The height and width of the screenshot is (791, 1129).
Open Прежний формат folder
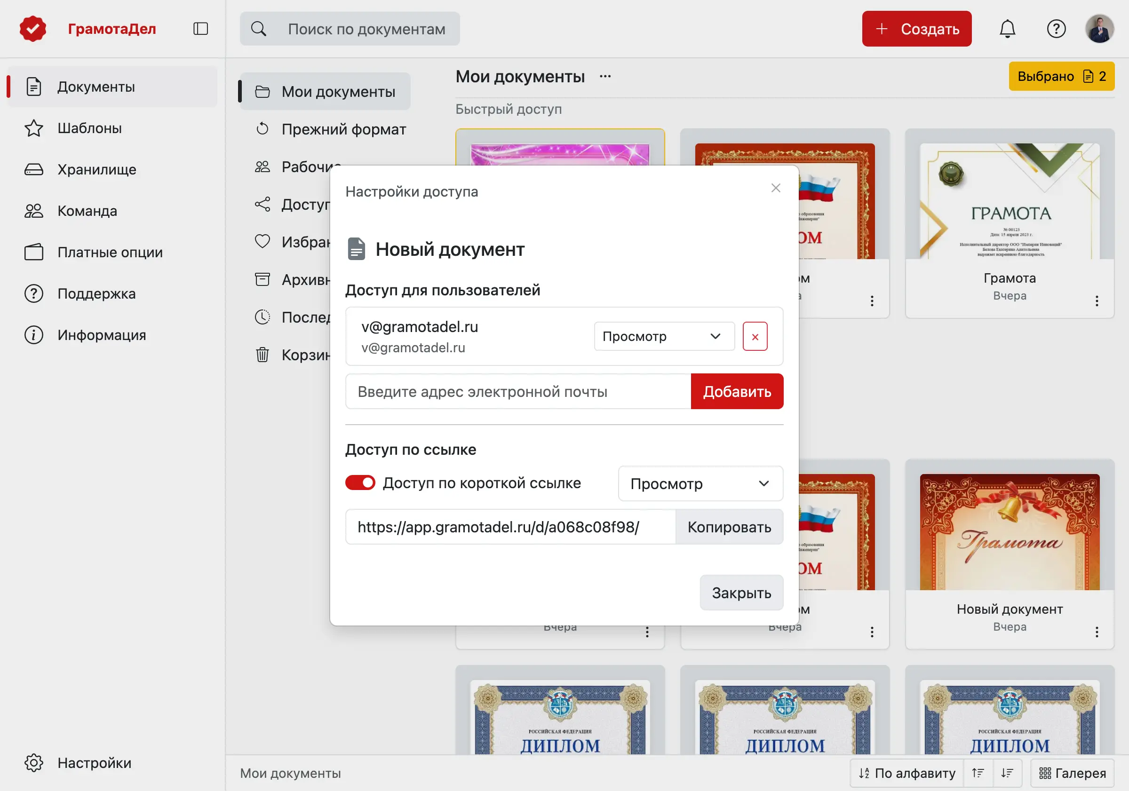point(330,129)
